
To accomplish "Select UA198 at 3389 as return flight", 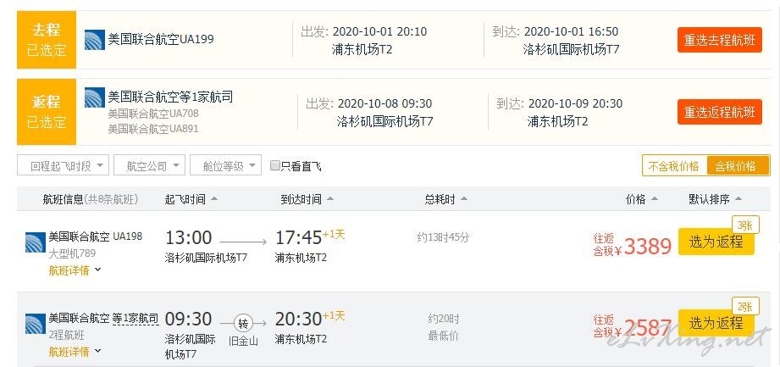I will click(716, 242).
